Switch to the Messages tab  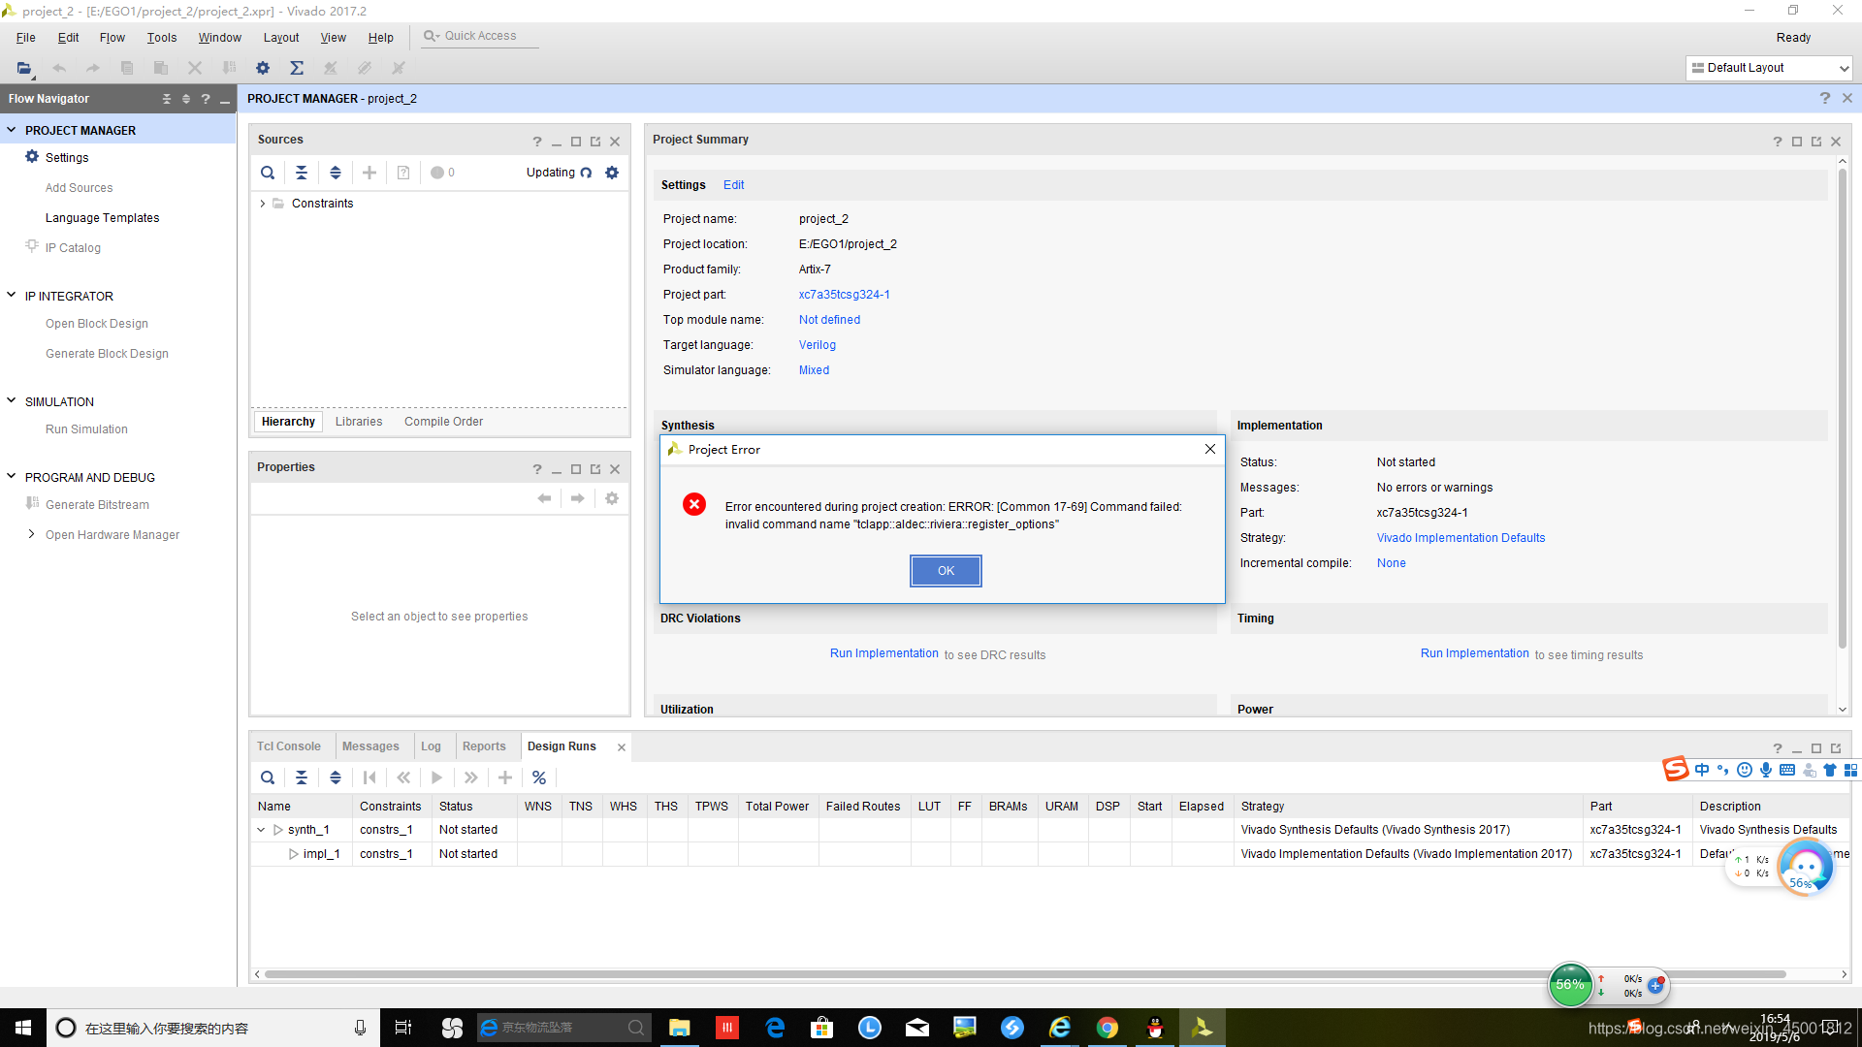pyautogui.click(x=370, y=746)
